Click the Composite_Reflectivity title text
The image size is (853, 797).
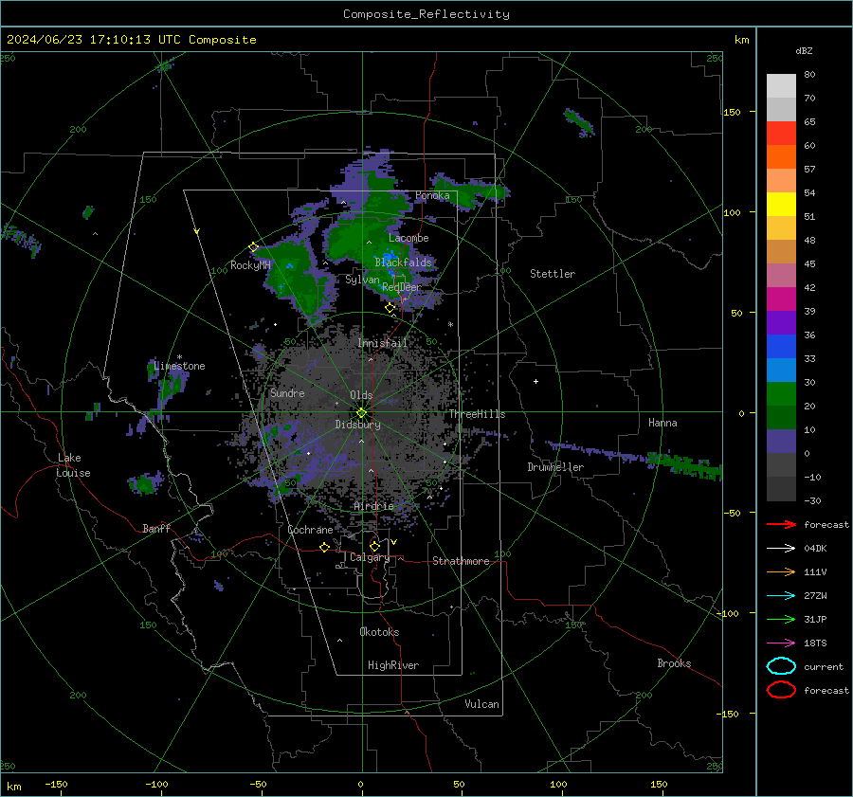tap(426, 14)
